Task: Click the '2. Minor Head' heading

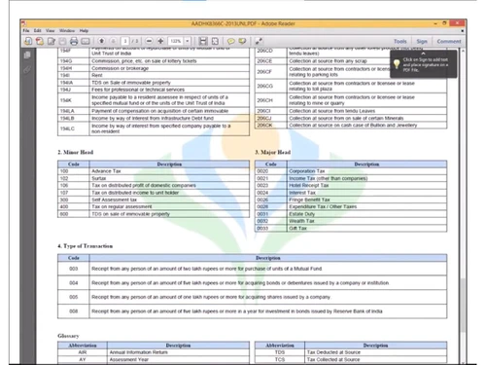Action: [x=76, y=152]
